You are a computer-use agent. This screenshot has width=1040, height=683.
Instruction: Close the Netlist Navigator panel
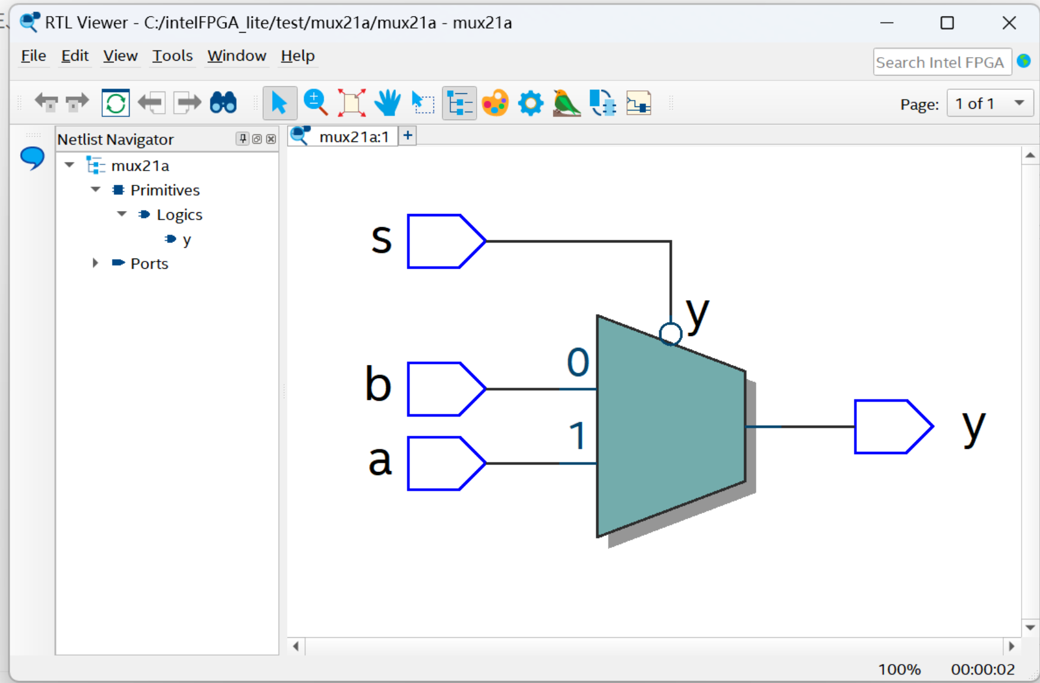[271, 139]
